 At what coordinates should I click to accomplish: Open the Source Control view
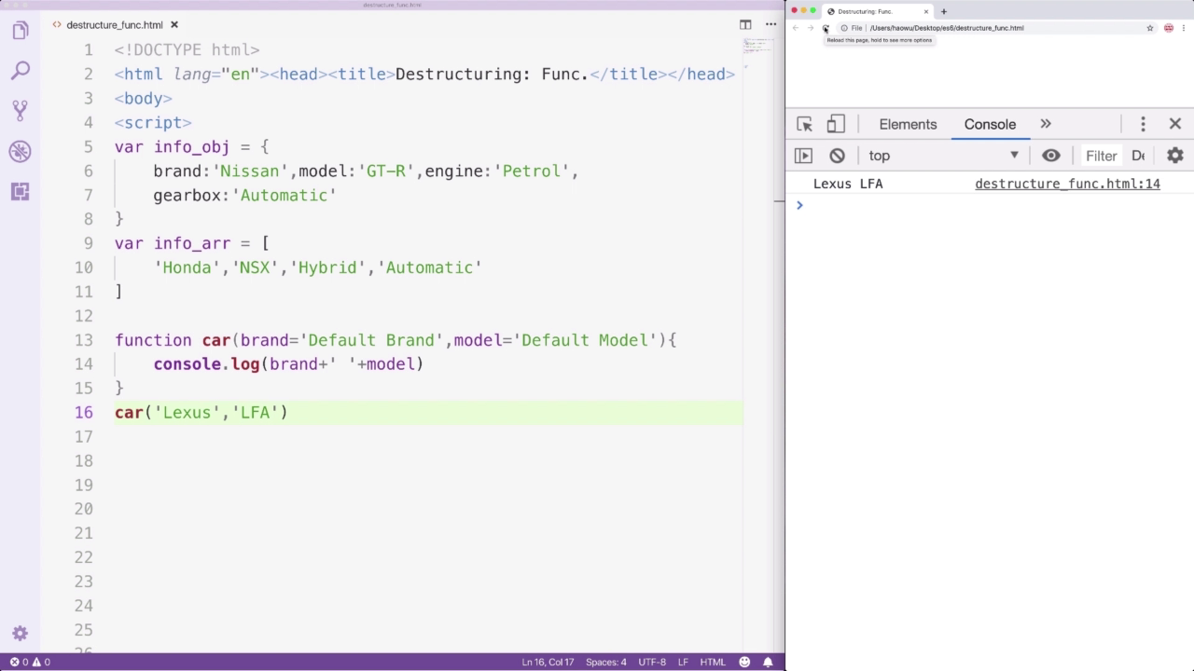tap(21, 111)
